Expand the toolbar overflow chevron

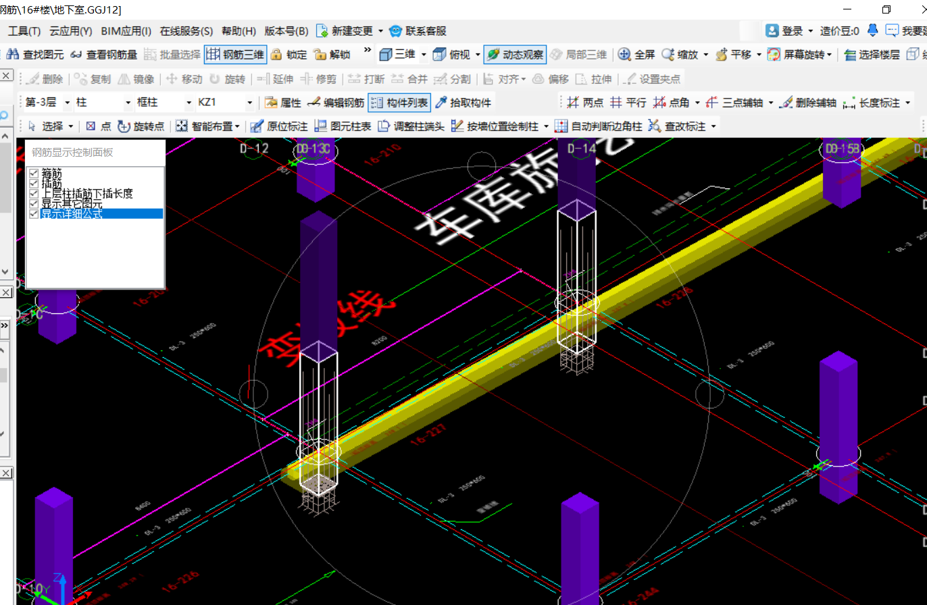click(x=368, y=50)
